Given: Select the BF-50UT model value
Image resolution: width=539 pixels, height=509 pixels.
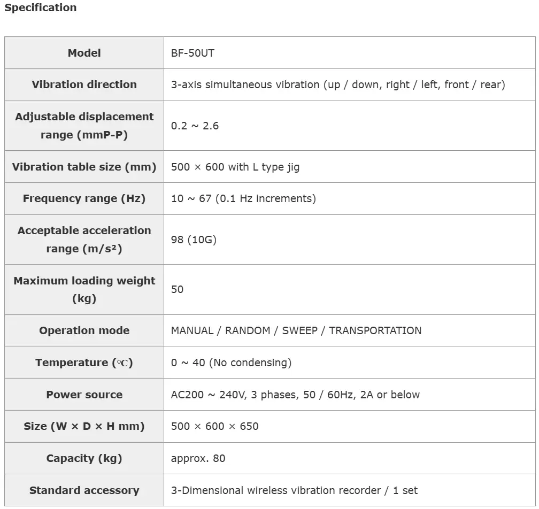Looking at the screenshot, I should (192, 53).
